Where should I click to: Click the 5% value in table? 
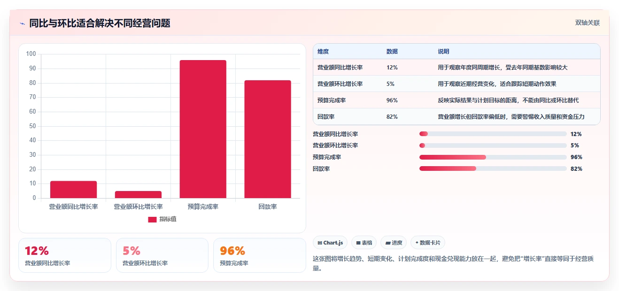[x=391, y=84]
